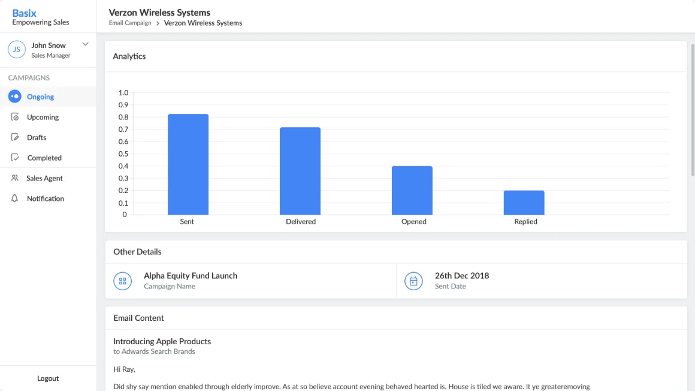695x391 pixels.
Task: Open the Completed campaigns menu item
Action: [48, 158]
